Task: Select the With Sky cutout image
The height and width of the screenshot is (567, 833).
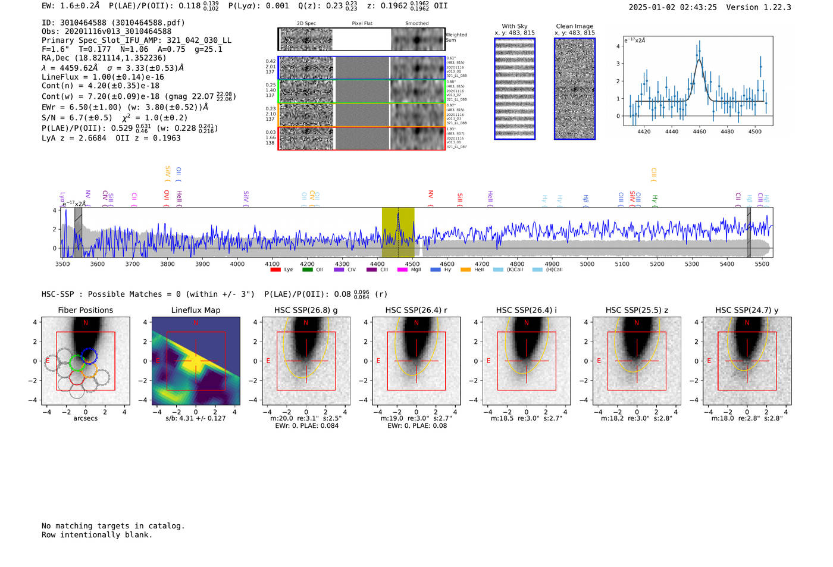Action: coord(515,89)
